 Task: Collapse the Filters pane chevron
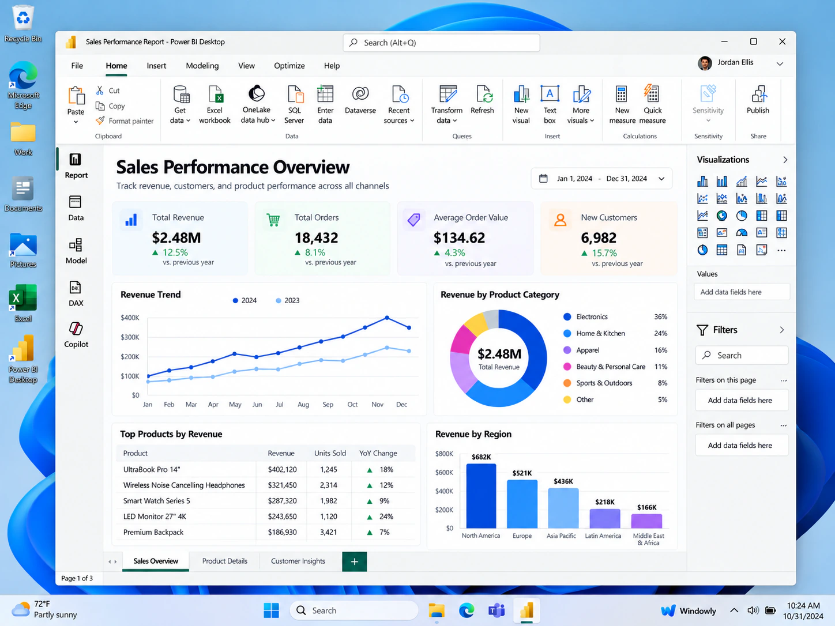[x=782, y=330]
